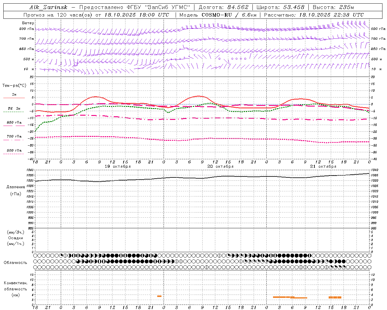Image resolution: width=387 pixels, height=310 pixels.
Task: Click 'Прогноз на 120 часа(ов)' forecast header
Action: pyautogui.click(x=58, y=15)
